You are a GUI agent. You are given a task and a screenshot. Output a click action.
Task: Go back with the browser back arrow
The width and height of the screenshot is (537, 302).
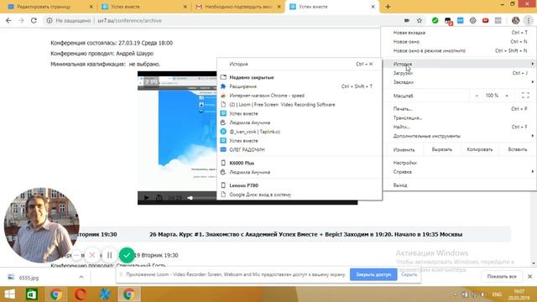(8, 20)
